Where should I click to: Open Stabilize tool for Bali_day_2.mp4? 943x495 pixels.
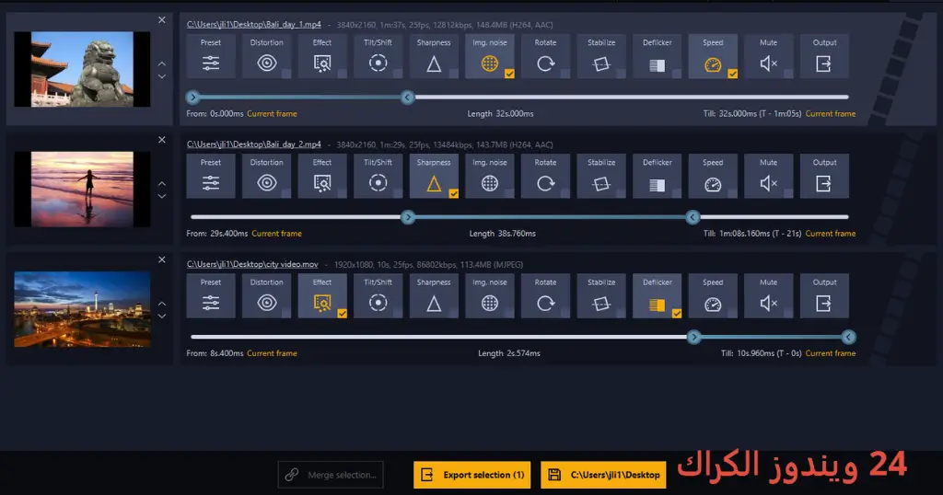tap(601, 176)
